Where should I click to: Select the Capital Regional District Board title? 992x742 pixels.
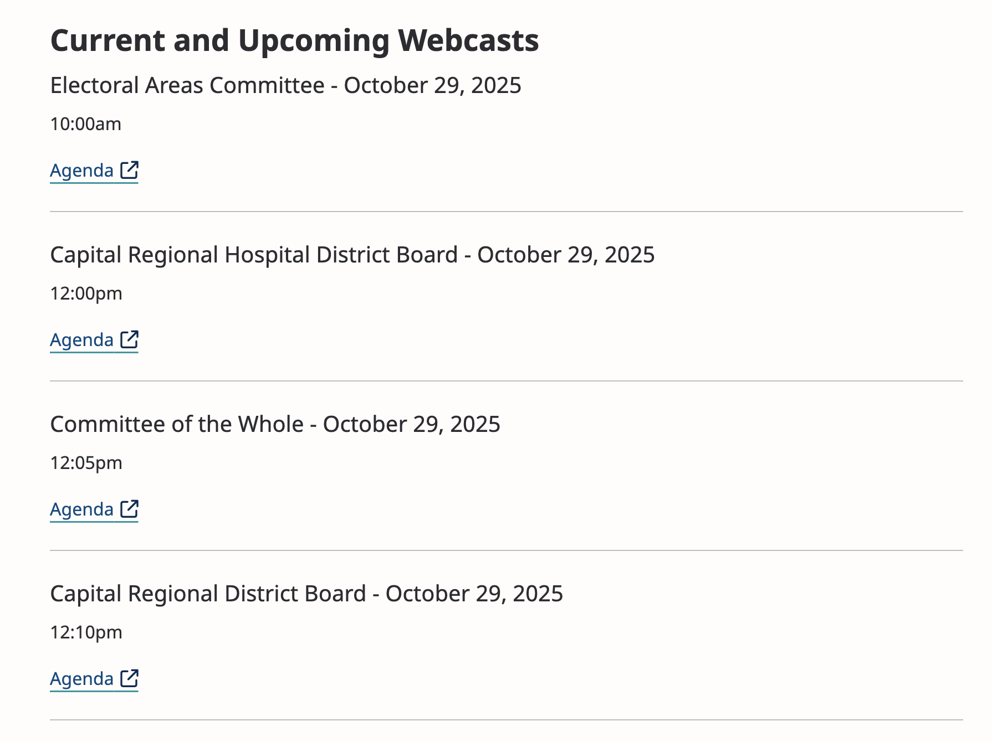pyautogui.click(x=306, y=594)
